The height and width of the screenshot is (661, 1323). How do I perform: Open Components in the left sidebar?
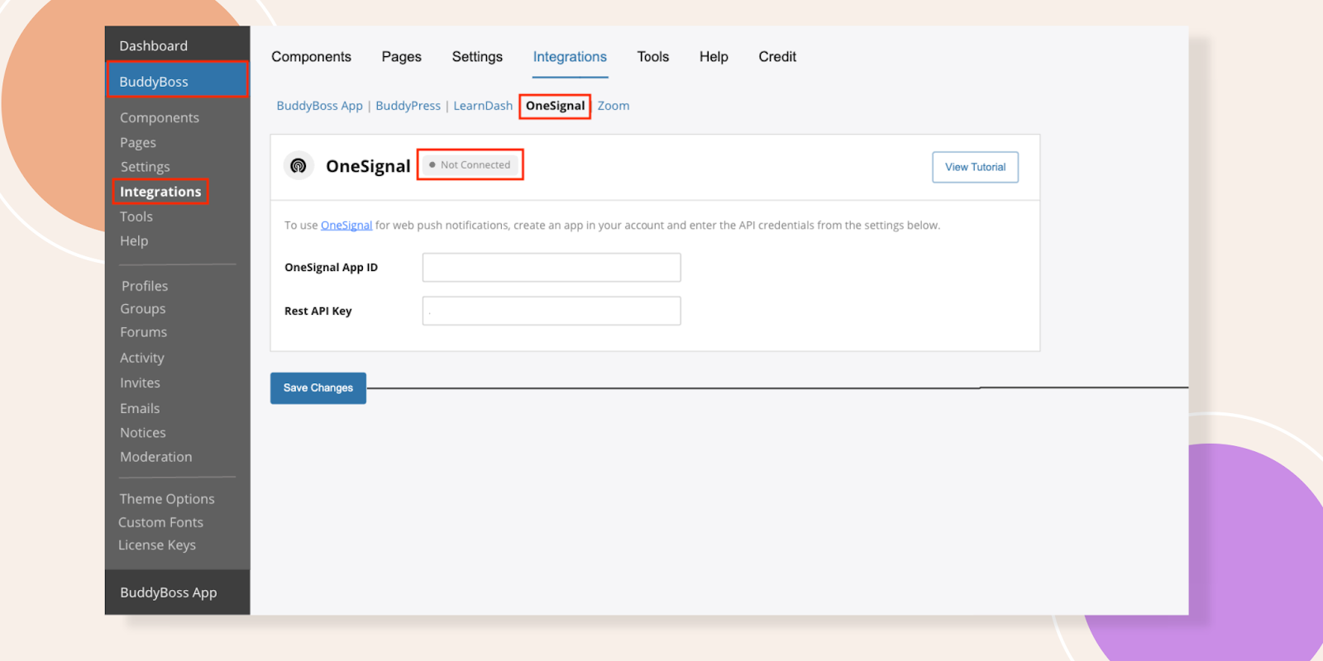tap(159, 117)
